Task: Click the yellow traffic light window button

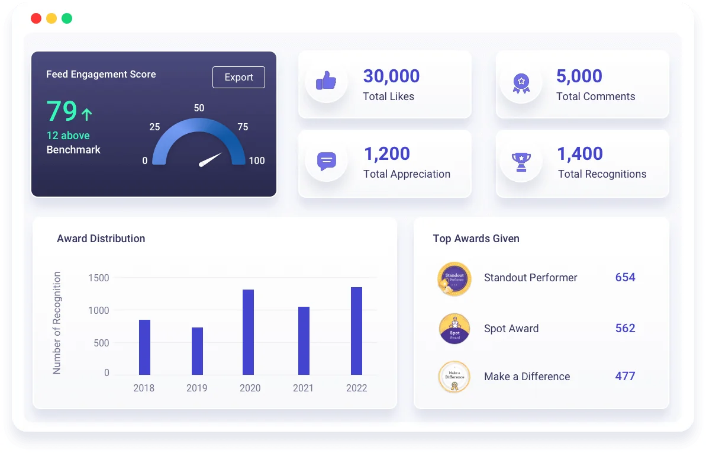Action: tap(51, 18)
